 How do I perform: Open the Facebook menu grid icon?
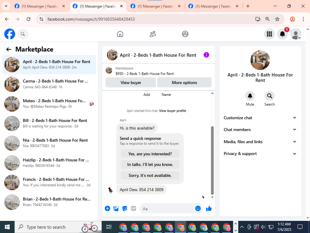[x=269, y=34]
